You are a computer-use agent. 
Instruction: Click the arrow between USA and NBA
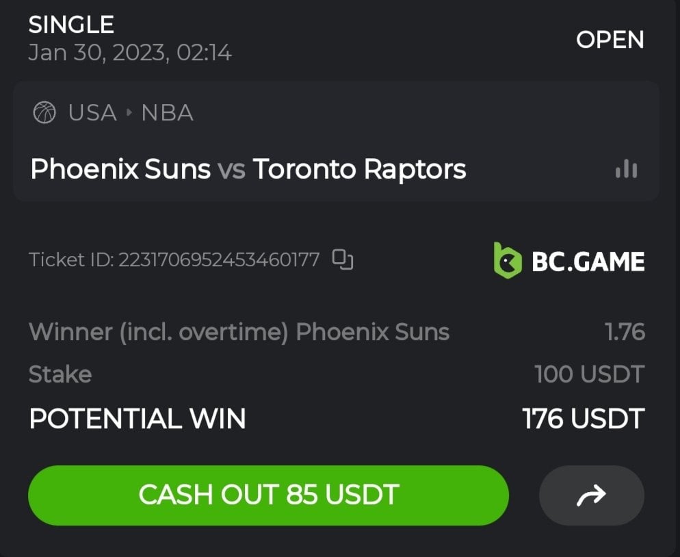129,113
